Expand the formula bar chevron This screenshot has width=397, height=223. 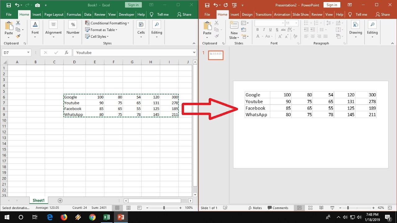point(194,53)
